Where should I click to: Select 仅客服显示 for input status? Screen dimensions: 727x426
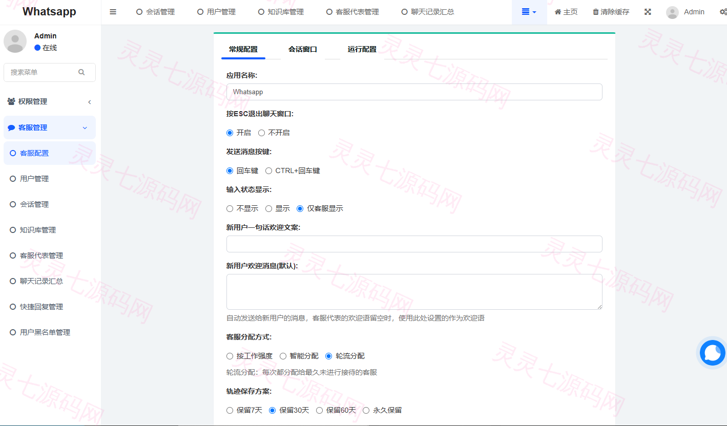(x=300, y=208)
